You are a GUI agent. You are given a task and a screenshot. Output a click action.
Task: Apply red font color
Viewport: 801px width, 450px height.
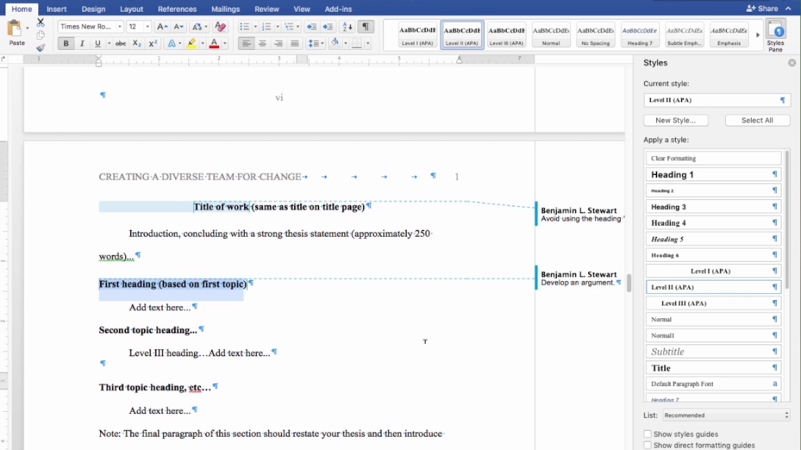(x=214, y=44)
